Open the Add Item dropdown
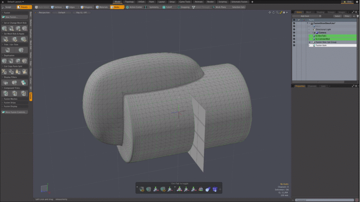This screenshot has width=360, height=202. 305,16
